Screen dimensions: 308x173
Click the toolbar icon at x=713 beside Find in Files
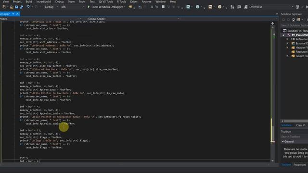(140, 7)
